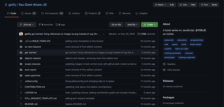Click the file icon beside LICENSE.txt
Screen dimensions: 224x107
(x=21, y=93)
